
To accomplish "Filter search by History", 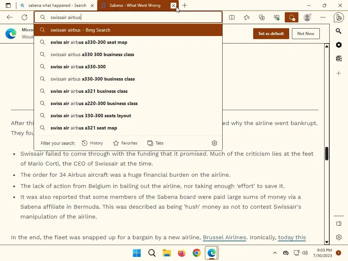I will point(92,143).
